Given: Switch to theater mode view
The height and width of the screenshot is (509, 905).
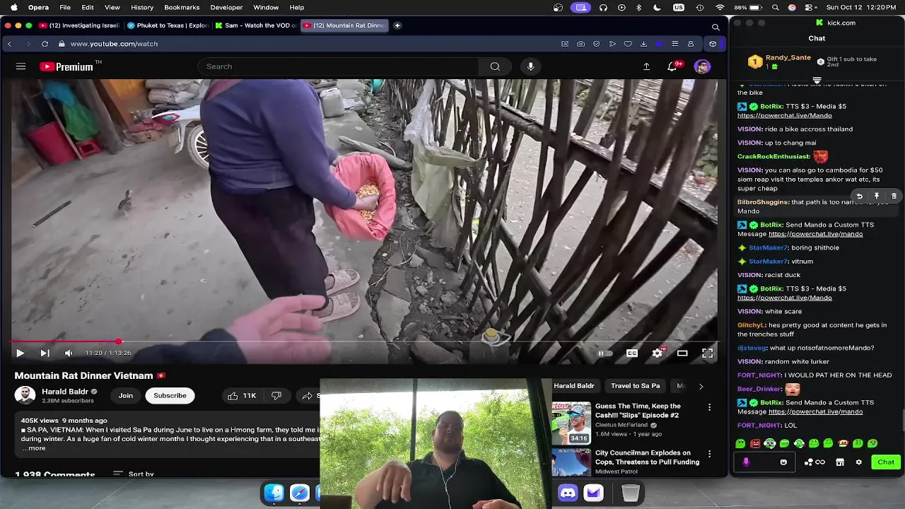Looking at the screenshot, I should (x=682, y=353).
